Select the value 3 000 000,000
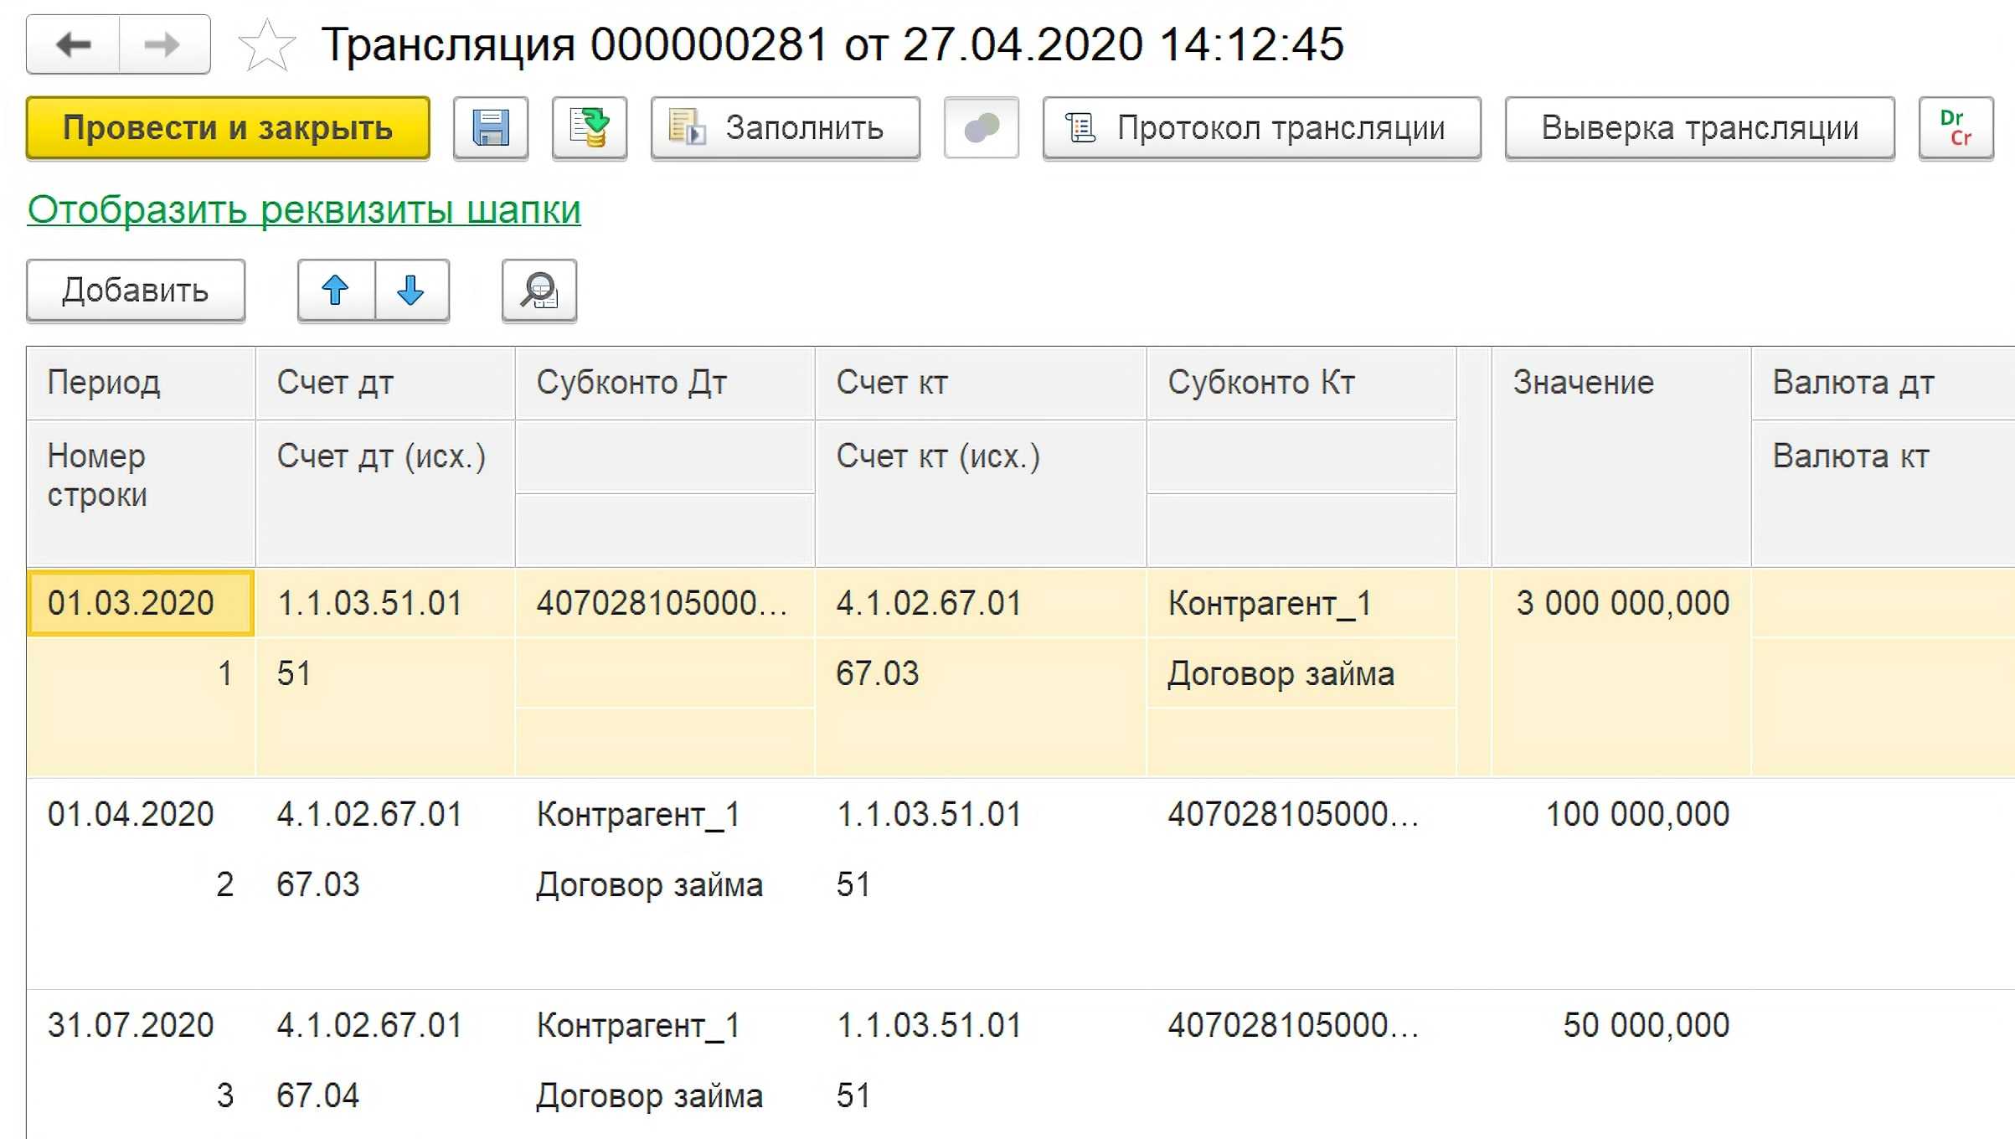2015x1139 pixels. (x=1621, y=603)
